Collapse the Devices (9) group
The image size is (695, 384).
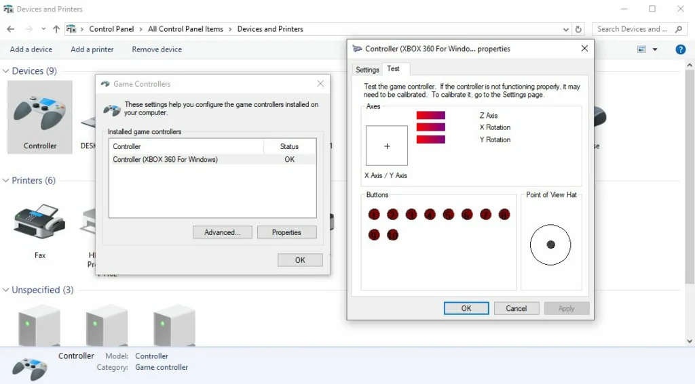pos(5,71)
